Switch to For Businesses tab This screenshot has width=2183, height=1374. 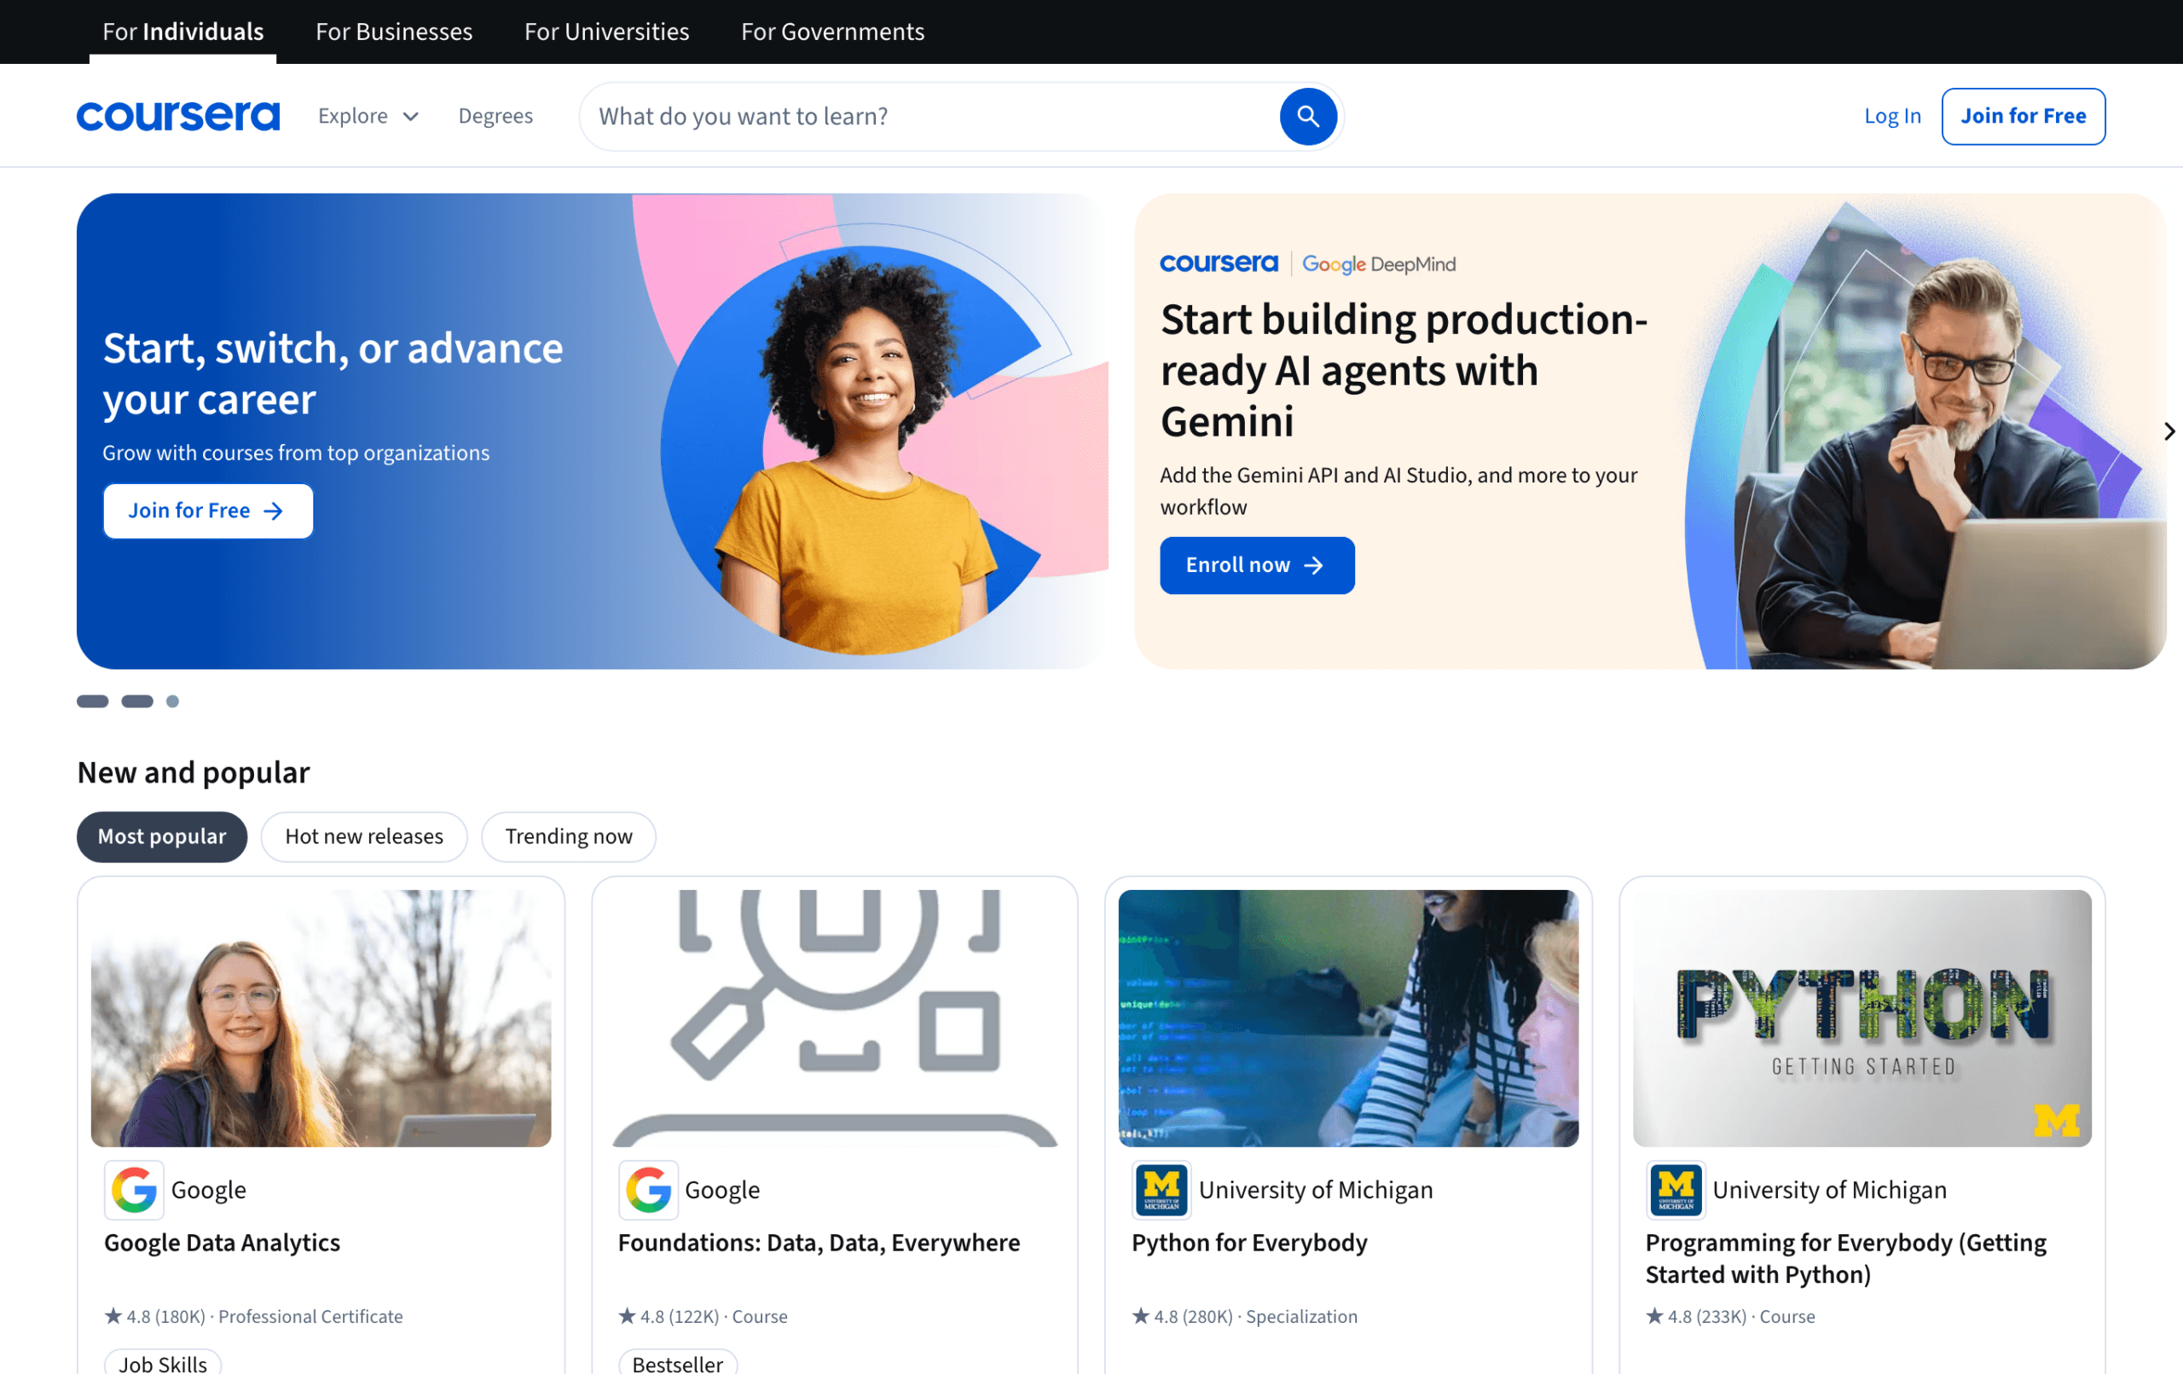pyautogui.click(x=394, y=32)
